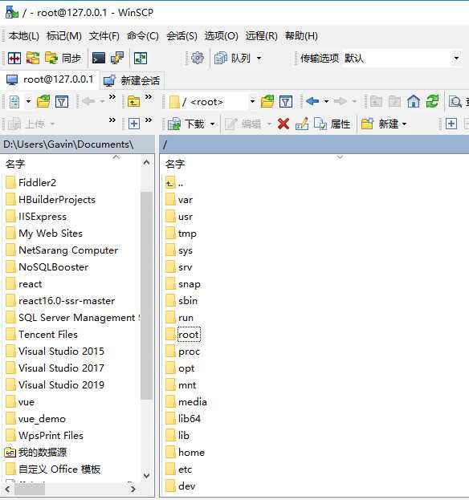The image size is (469, 500).
Task: Click 新建 new button
Action: click(380, 124)
